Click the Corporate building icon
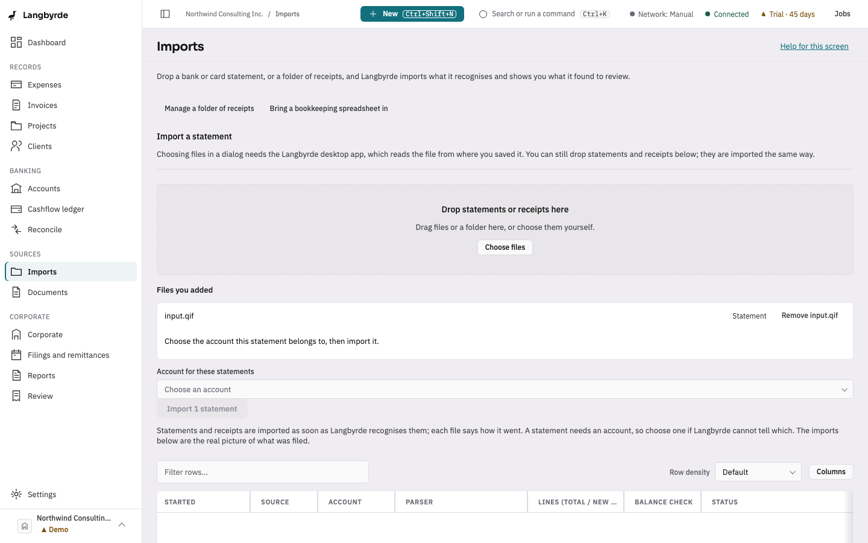This screenshot has width=868, height=543. point(16,334)
